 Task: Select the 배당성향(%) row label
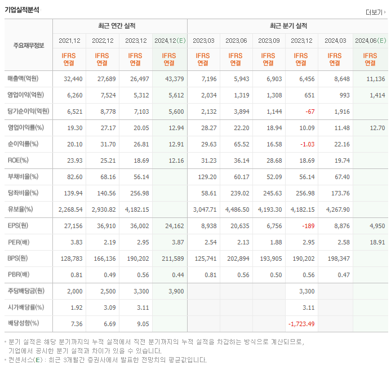tap(23, 323)
